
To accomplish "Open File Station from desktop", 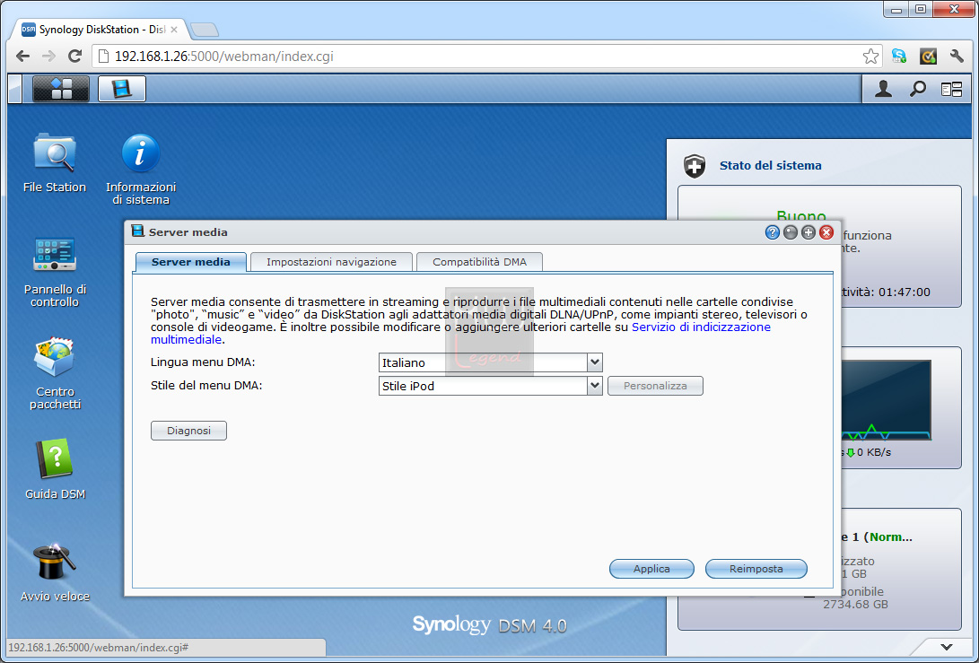I will pos(55,163).
